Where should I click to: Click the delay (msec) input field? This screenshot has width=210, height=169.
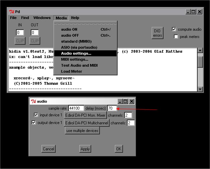(112, 108)
